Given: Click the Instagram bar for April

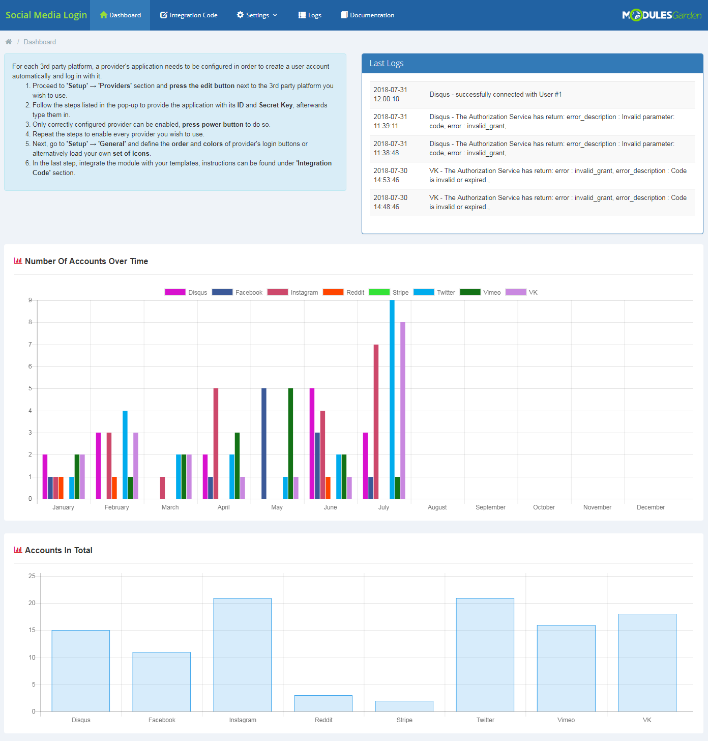Looking at the screenshot, I should (x=216, y=443).
